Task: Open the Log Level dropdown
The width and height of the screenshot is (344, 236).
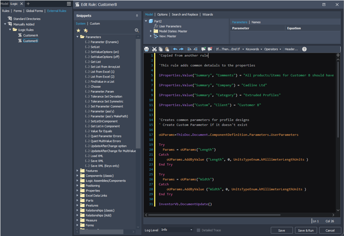Action: pos(177,230)
